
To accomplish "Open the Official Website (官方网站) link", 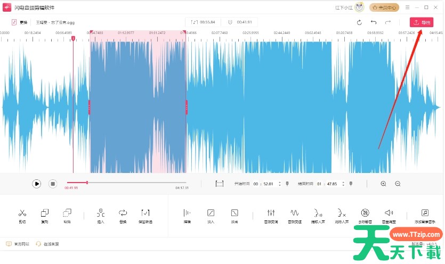I will pos(18,244).
